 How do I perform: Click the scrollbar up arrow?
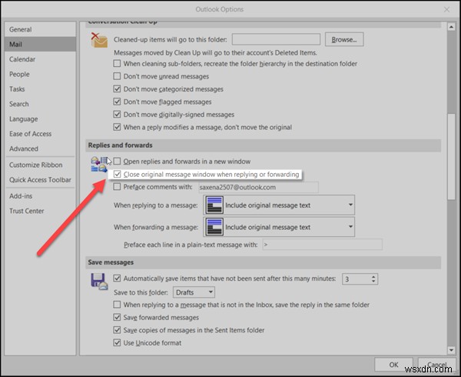451,28
